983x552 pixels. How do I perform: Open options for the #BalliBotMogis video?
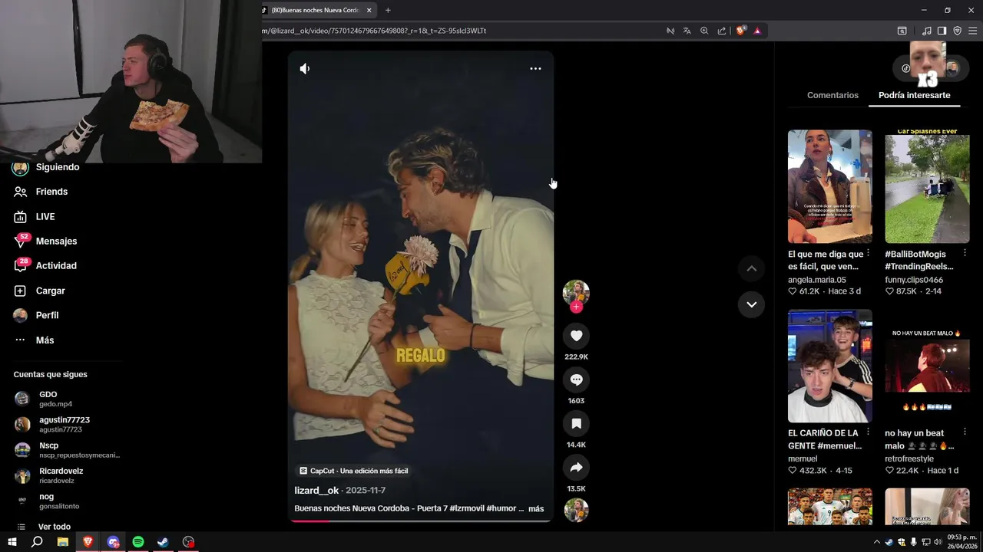965,253
